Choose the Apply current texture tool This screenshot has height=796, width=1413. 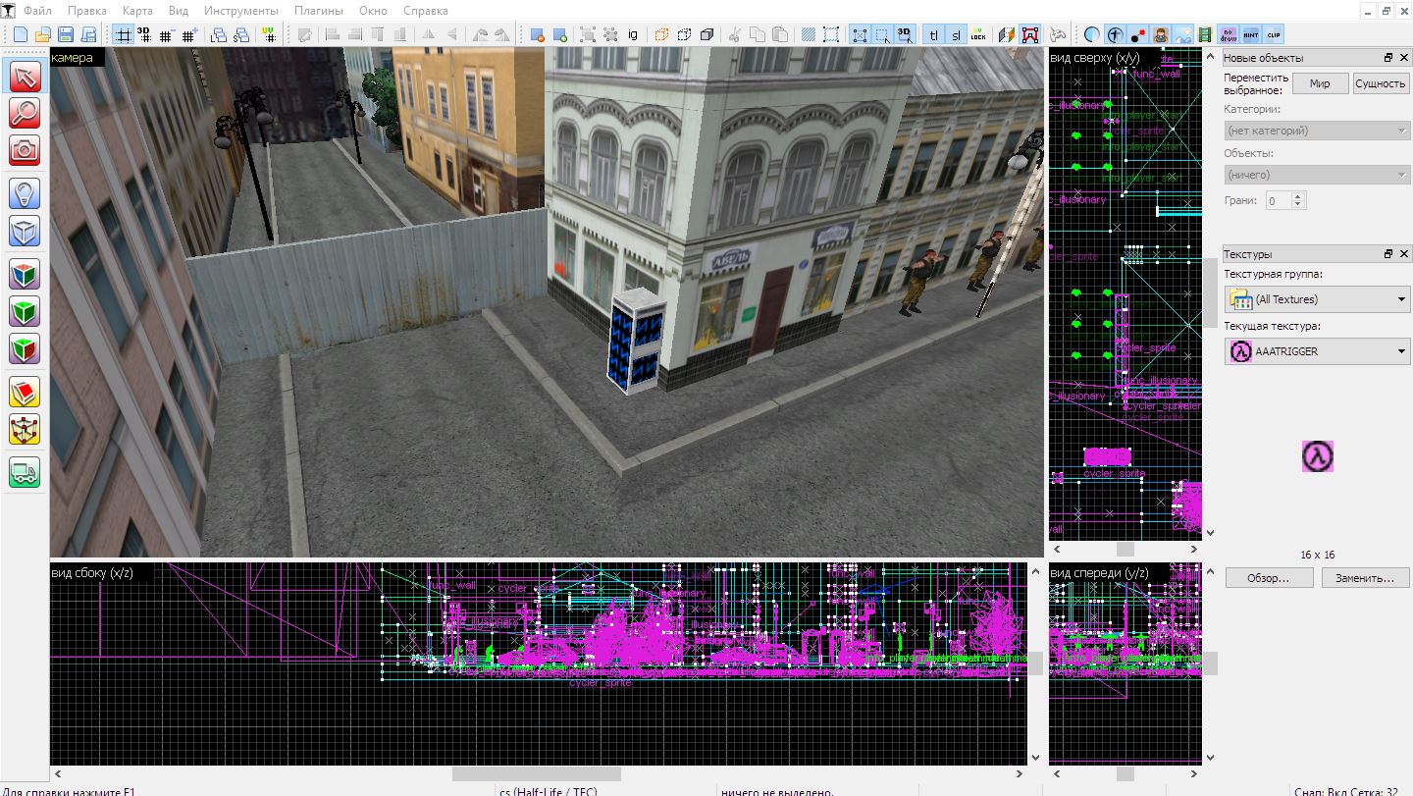pos(25,312)
